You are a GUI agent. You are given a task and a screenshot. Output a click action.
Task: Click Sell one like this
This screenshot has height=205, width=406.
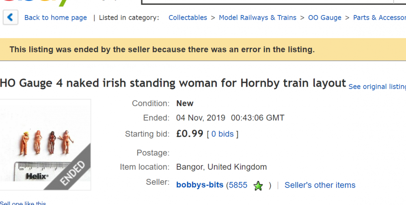click(x=23, y=203)
